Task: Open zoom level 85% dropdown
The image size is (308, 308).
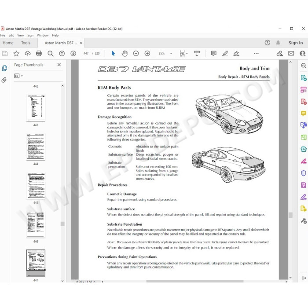Action: point(171,53)
